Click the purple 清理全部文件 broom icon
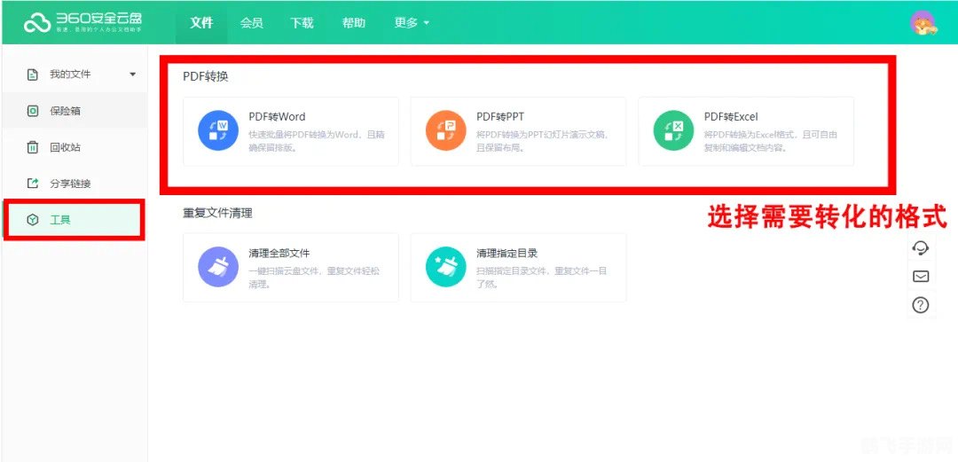Viewport: 958px width, 462px height. (x=218, y=267)
